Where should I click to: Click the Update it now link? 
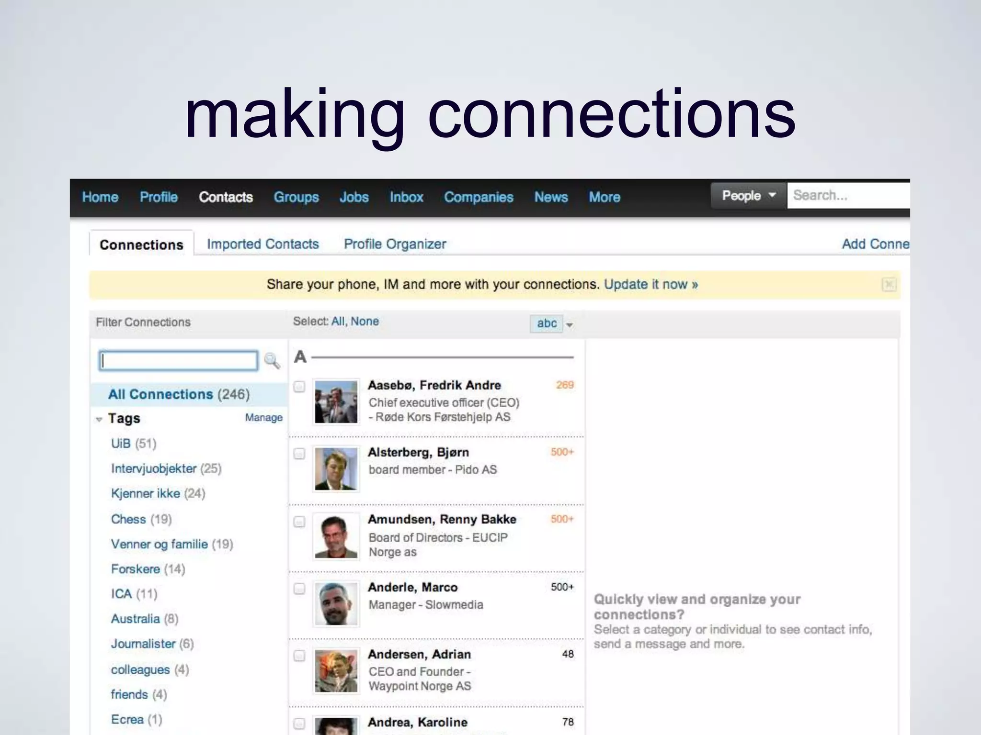coord(650,284)
